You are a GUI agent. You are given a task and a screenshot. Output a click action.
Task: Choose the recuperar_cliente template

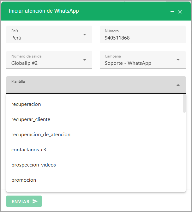[31, 119]
